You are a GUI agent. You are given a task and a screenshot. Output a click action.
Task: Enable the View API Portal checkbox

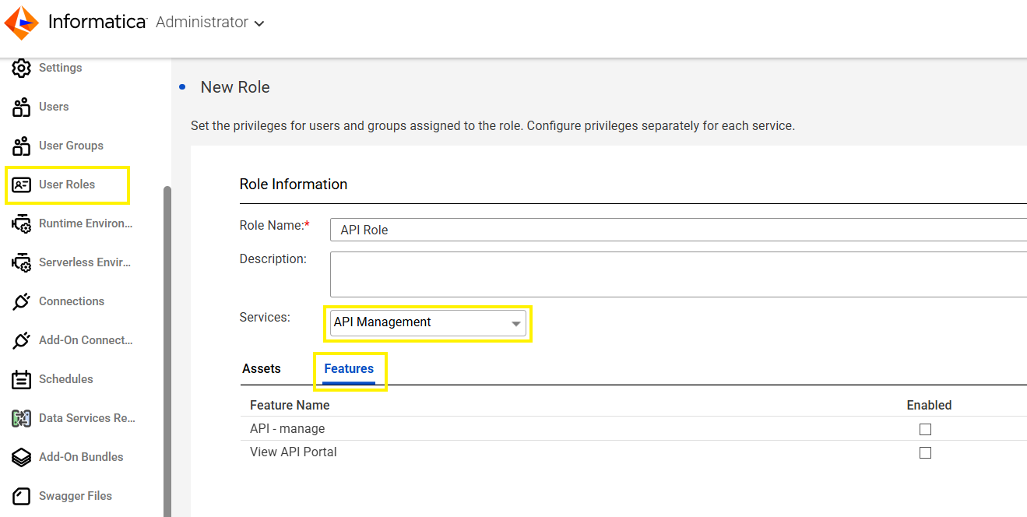925,452
